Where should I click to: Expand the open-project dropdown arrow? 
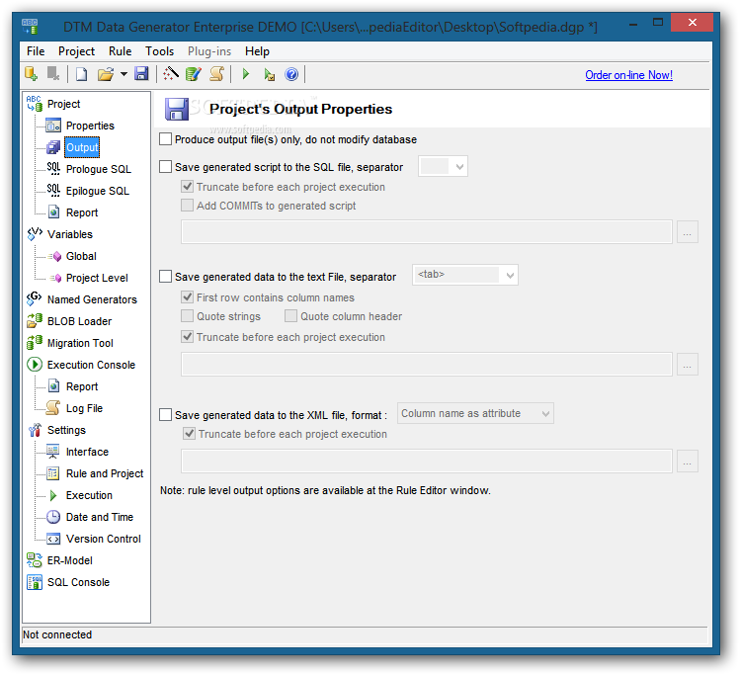coord(123,74)
